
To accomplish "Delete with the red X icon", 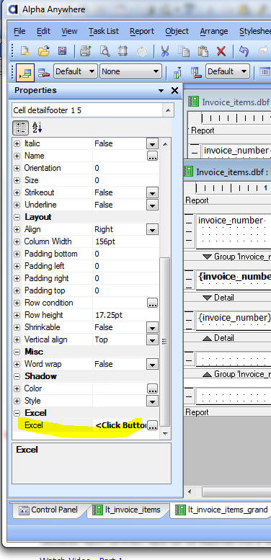I will [x=221, y=51].
